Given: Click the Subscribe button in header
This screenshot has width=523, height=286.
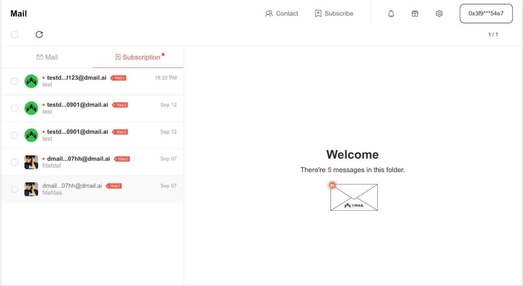Looking at the screenshot, I should pyautogui.click(x=334, y=14).
